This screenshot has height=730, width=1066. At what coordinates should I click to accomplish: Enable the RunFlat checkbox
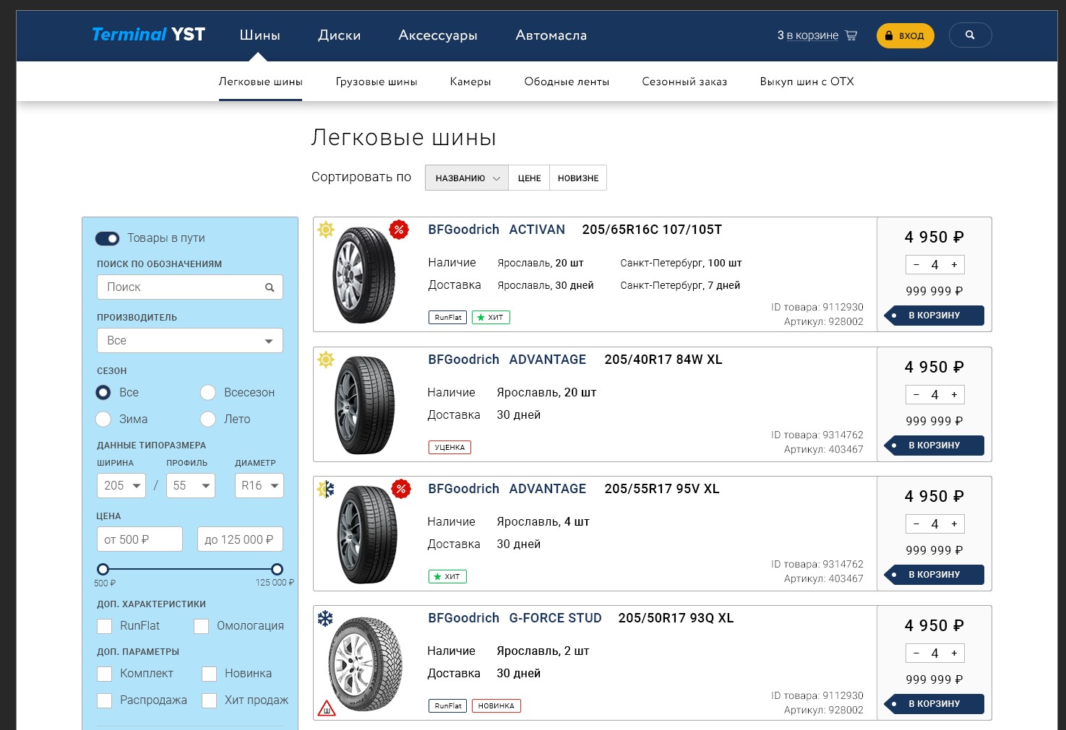click(x=105, y=626)
